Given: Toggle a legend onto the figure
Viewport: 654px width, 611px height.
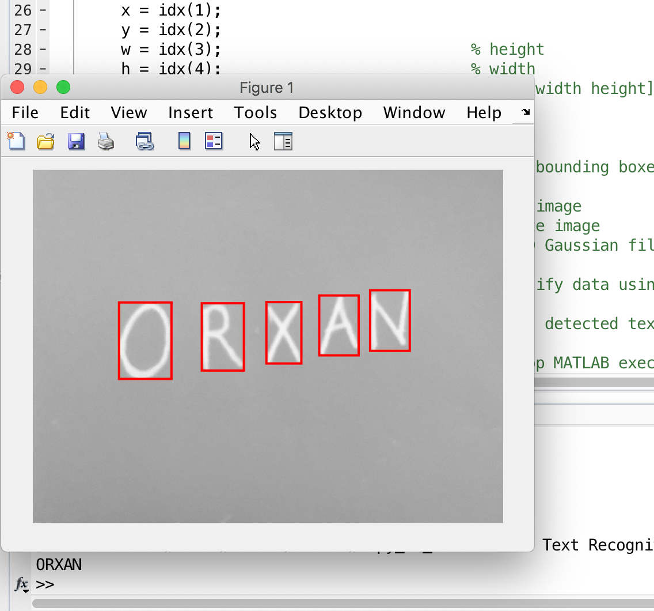Looking at the screenshot, I should pyautogui.click(x=214, y=141).
